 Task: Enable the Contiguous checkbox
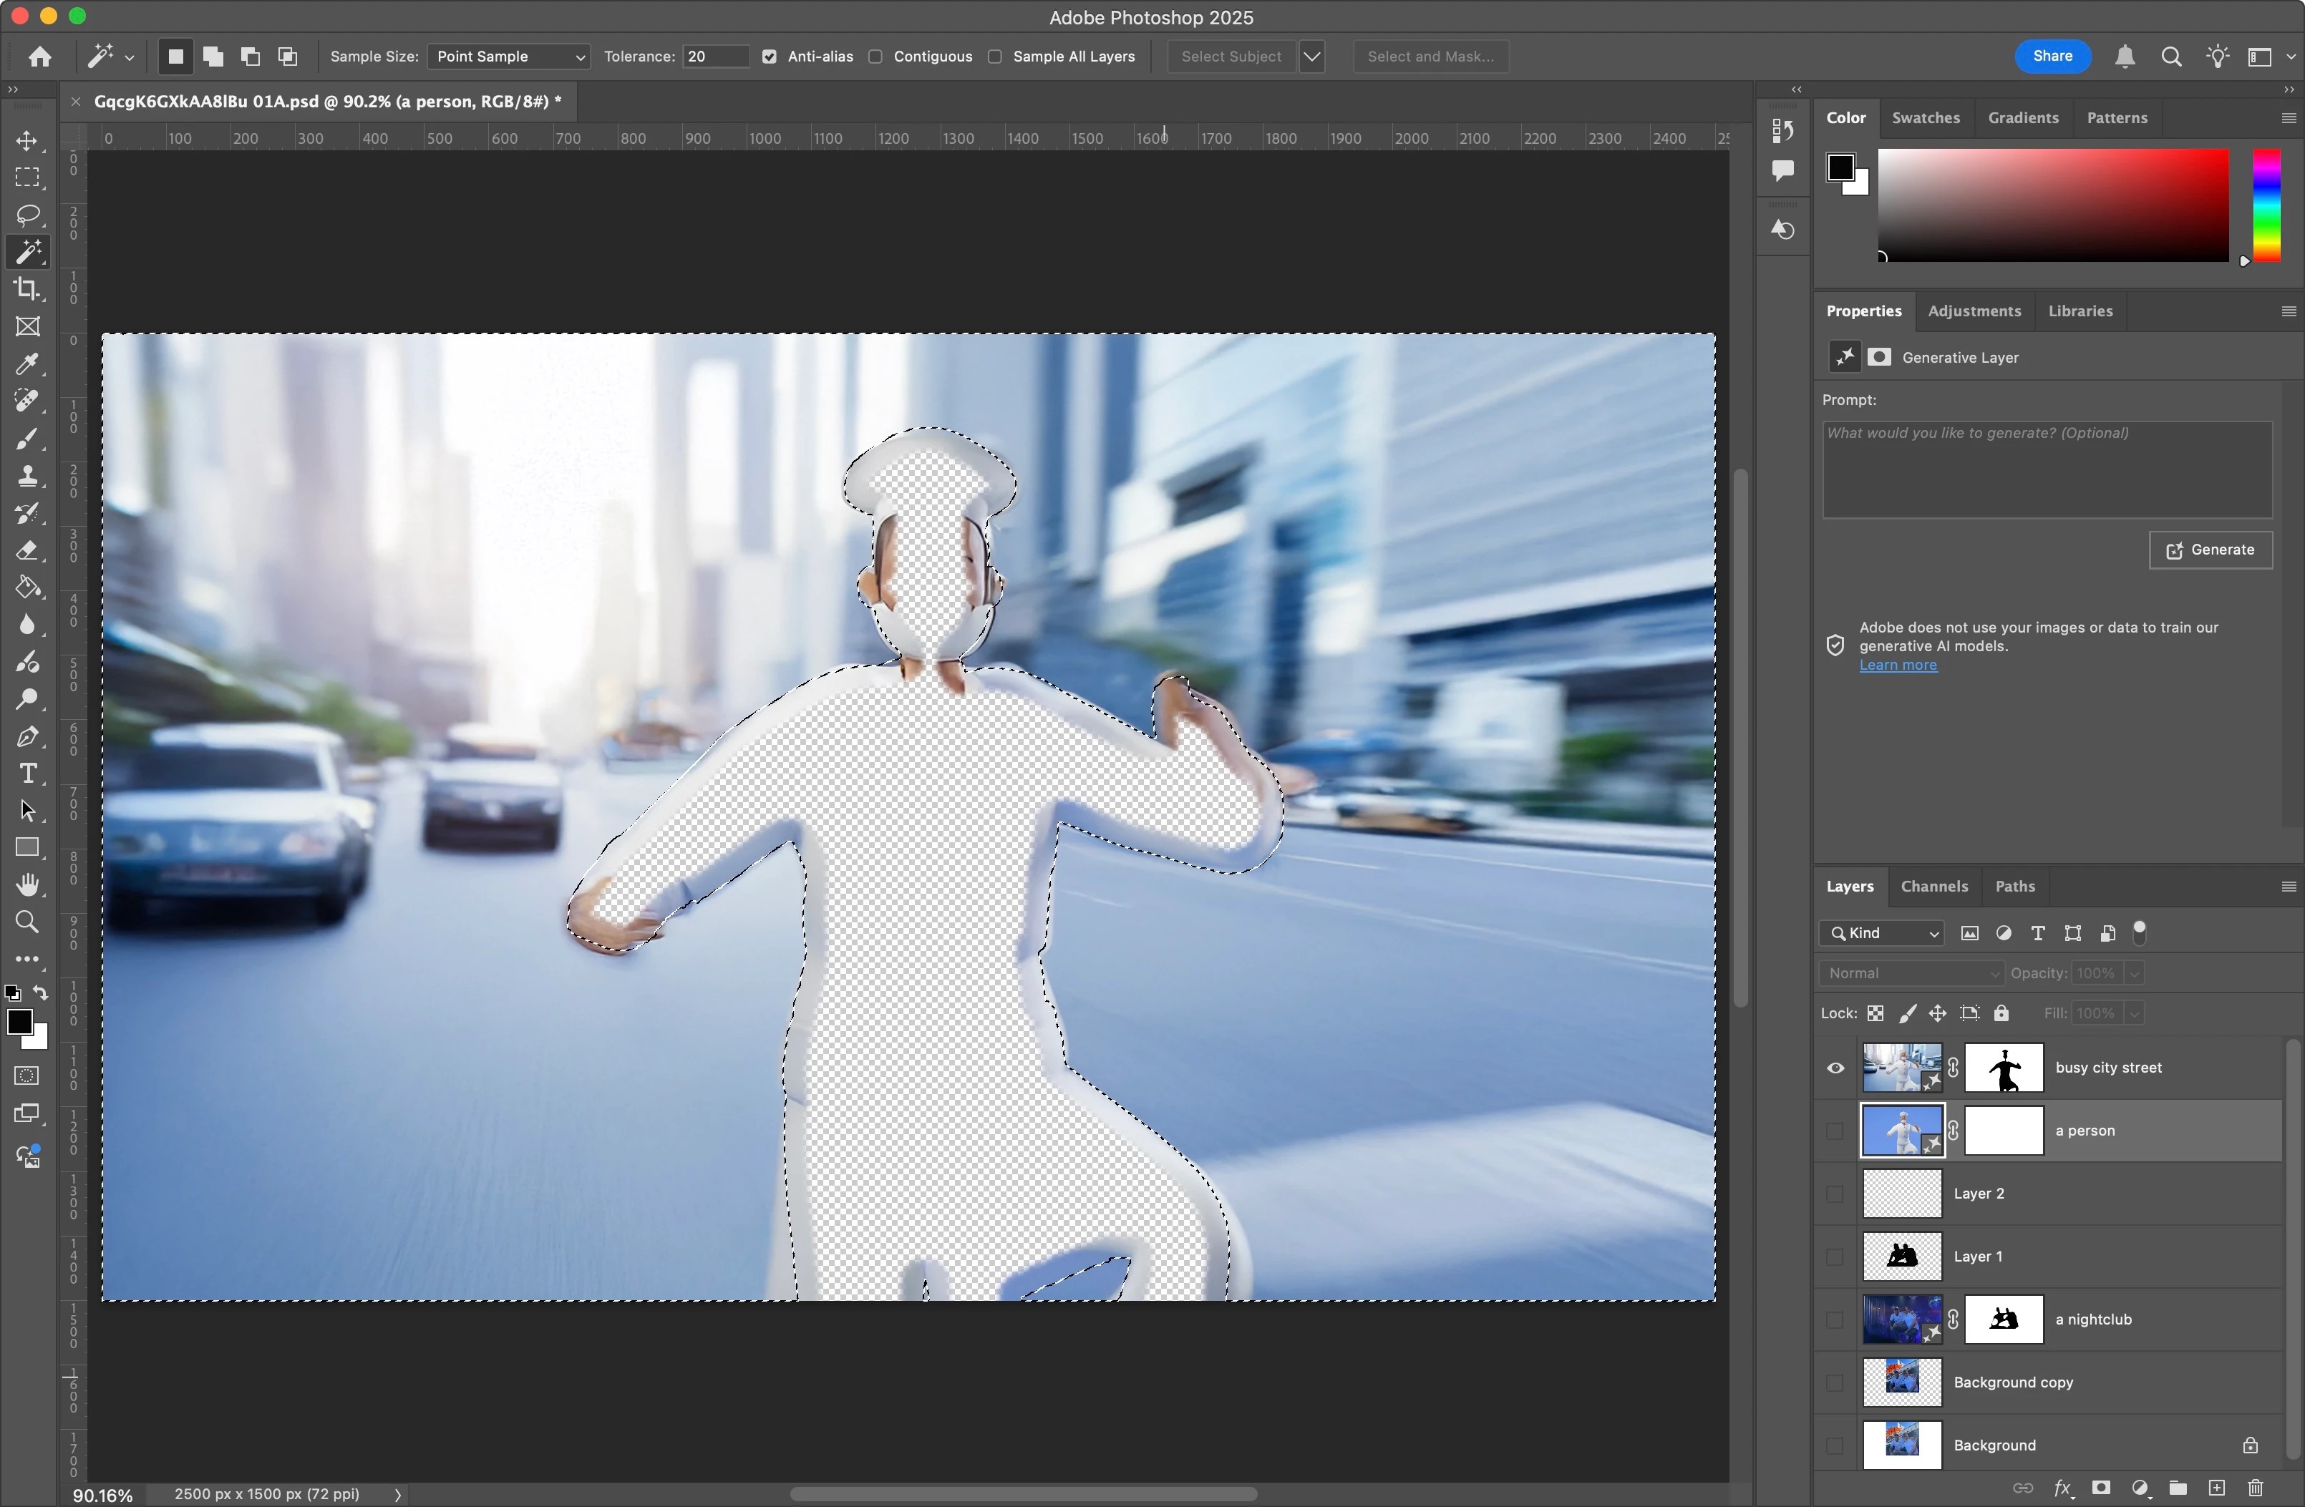[875, 56]
